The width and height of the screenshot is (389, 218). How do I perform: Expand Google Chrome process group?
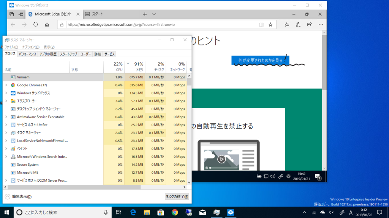6,85
